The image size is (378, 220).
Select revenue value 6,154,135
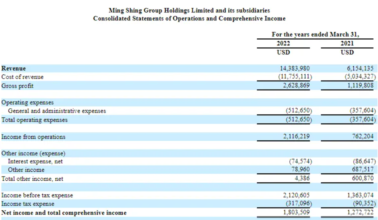pyautogui.click(x=360, y=68)
